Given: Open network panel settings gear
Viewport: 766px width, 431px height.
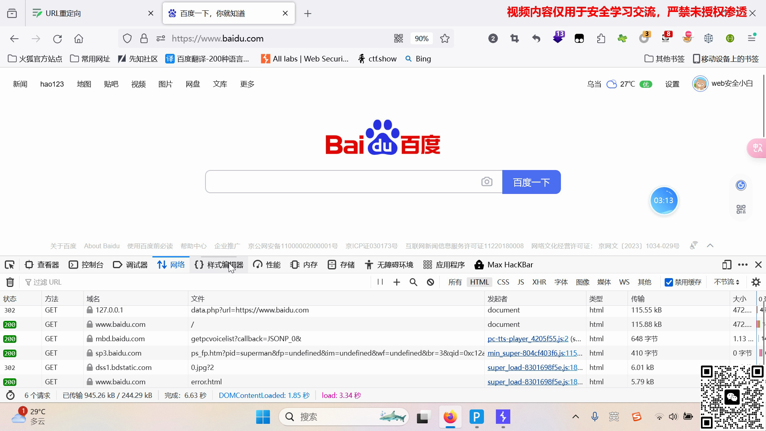Looking at the screenshot, I should tap(756, 283).
